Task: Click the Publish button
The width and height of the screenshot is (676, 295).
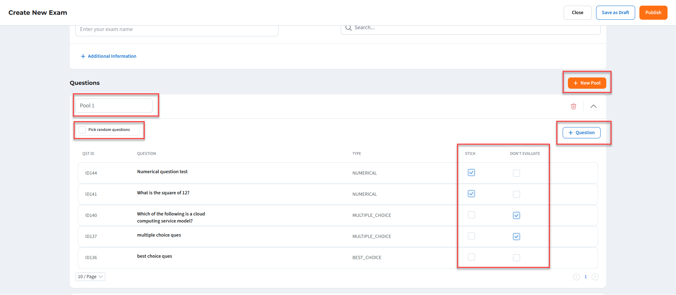Action: pyautogui.click(x=653, y=13)
